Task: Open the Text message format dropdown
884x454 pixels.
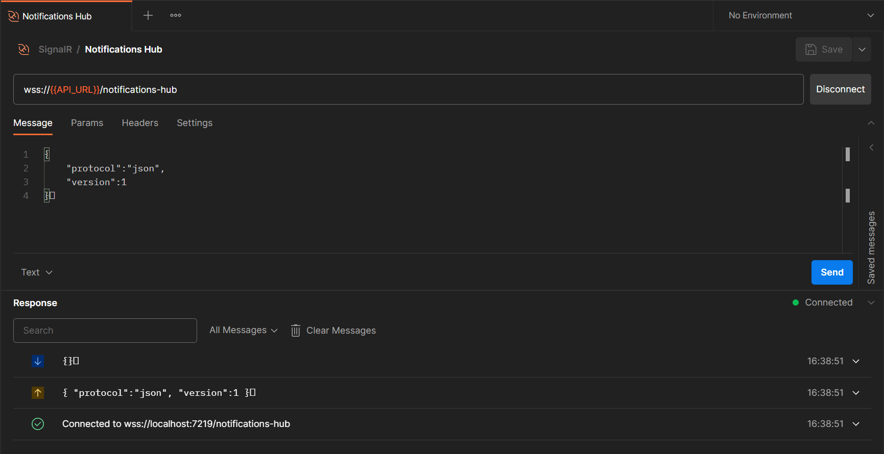Action: point(37,272)
